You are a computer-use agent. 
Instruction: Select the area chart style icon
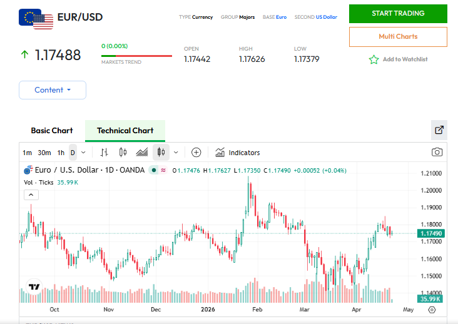142,152
